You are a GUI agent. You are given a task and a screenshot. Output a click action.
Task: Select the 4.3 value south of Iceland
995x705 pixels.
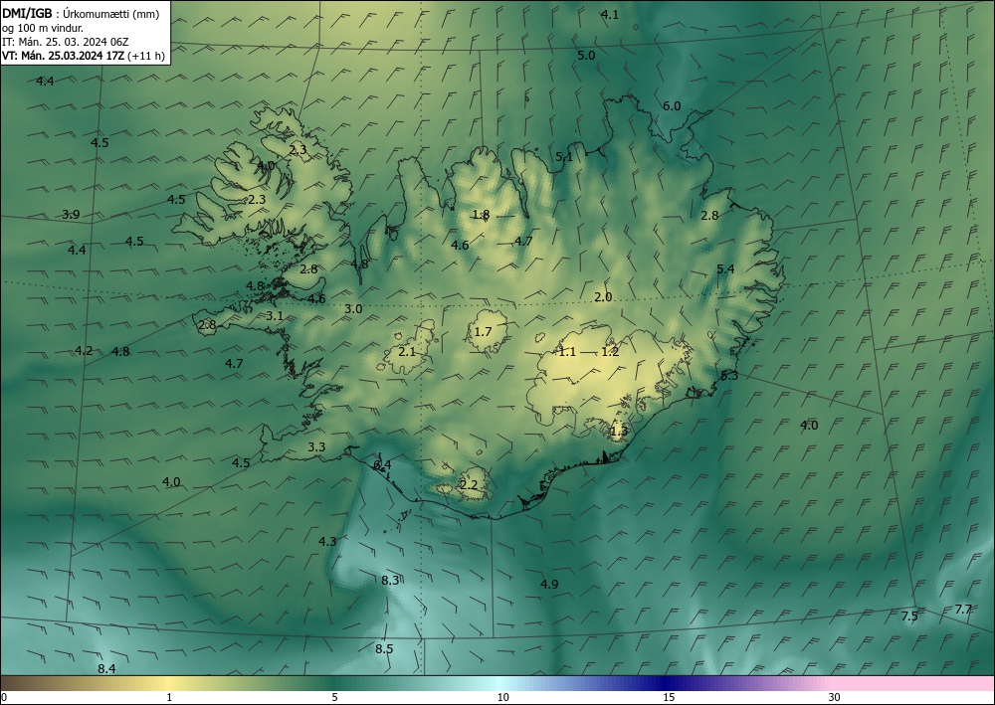[326, 541]
